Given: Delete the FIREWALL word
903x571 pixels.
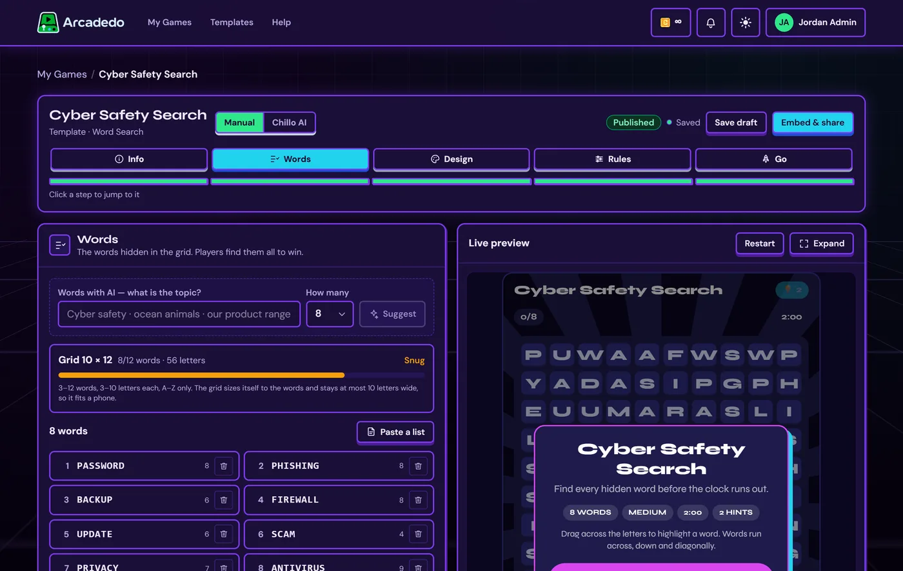Looking at the screenshot, I should coord(418,500).
